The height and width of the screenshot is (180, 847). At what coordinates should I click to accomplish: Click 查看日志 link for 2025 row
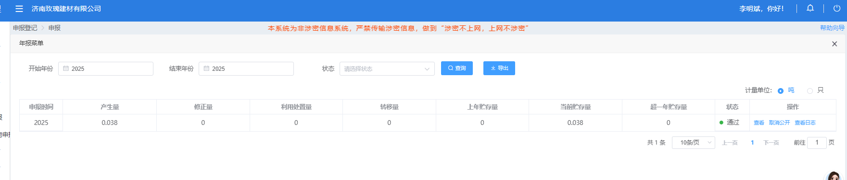pyautogui.click(x=805, y=123)
